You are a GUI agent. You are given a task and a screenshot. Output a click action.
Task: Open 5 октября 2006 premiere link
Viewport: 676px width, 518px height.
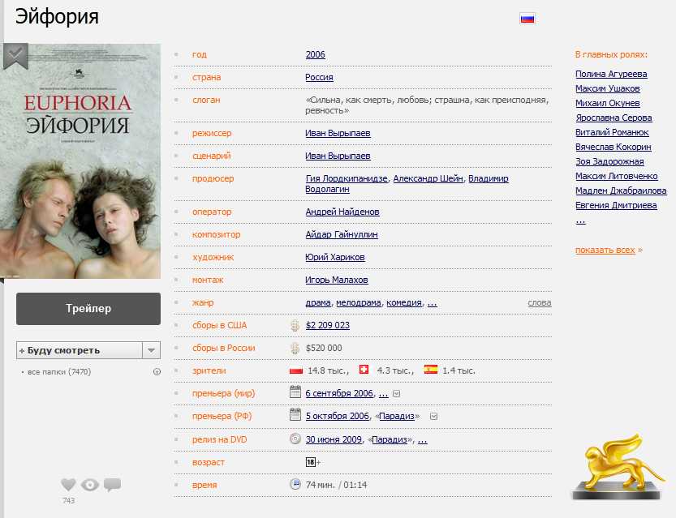337,417
